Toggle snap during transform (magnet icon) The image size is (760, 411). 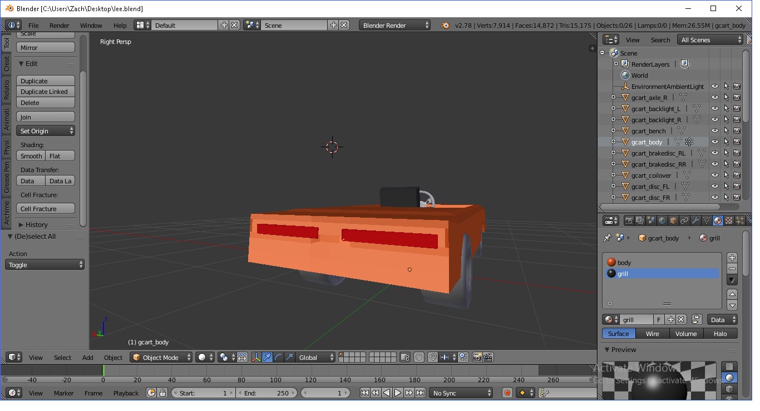[432, 357]
